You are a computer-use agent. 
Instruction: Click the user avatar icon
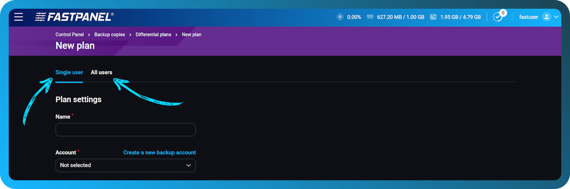(546, 17)
